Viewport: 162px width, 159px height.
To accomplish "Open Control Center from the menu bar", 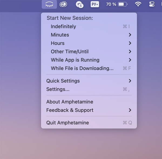I will click(152, 4).
